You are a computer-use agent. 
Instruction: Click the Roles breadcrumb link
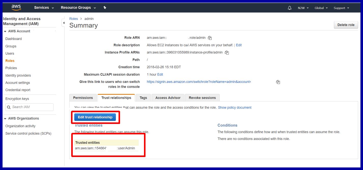(x=74, y=19)
